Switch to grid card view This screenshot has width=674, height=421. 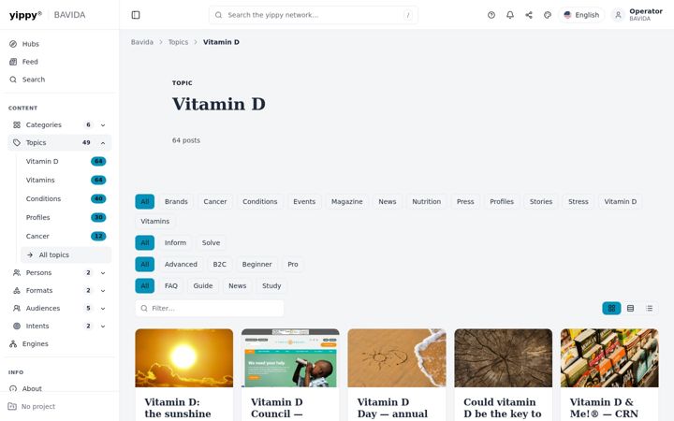(x=611, y=309)
